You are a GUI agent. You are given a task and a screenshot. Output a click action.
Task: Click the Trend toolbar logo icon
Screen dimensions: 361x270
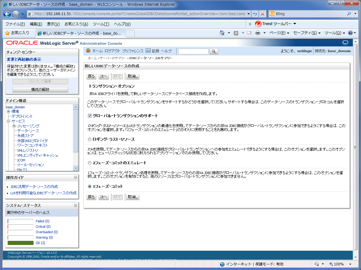[258, 24]
